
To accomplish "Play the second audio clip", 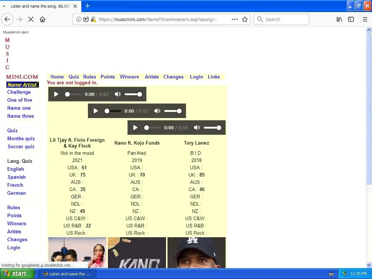I will pos(96,111).
